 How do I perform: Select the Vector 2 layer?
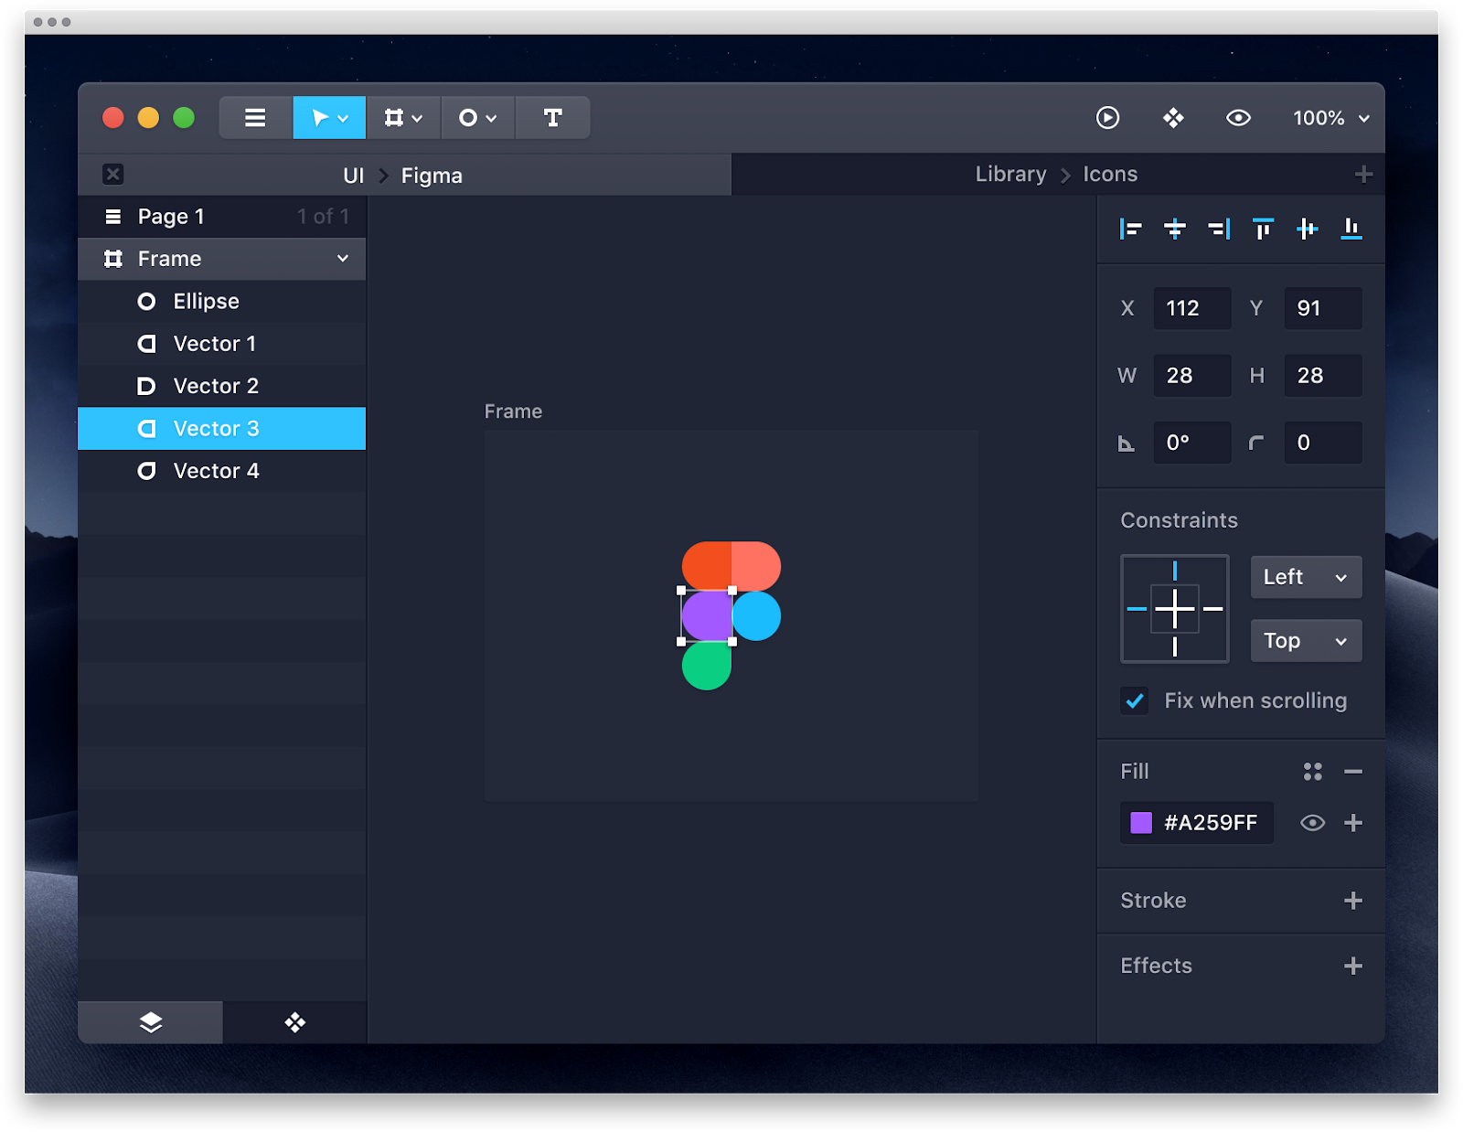tap(217, 386)
